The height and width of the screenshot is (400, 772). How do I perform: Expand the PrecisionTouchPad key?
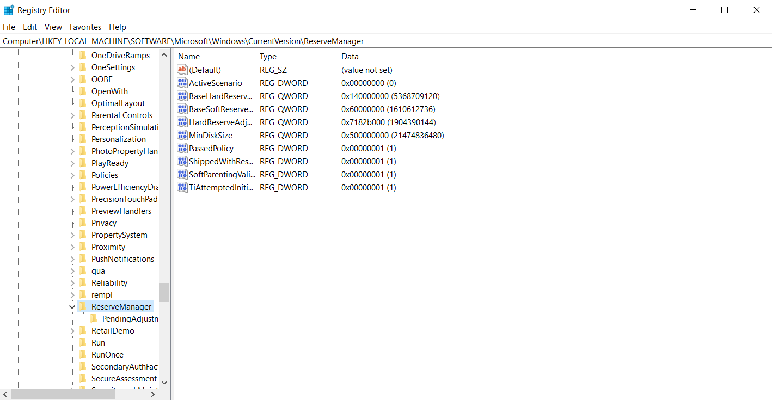[72, 199]
